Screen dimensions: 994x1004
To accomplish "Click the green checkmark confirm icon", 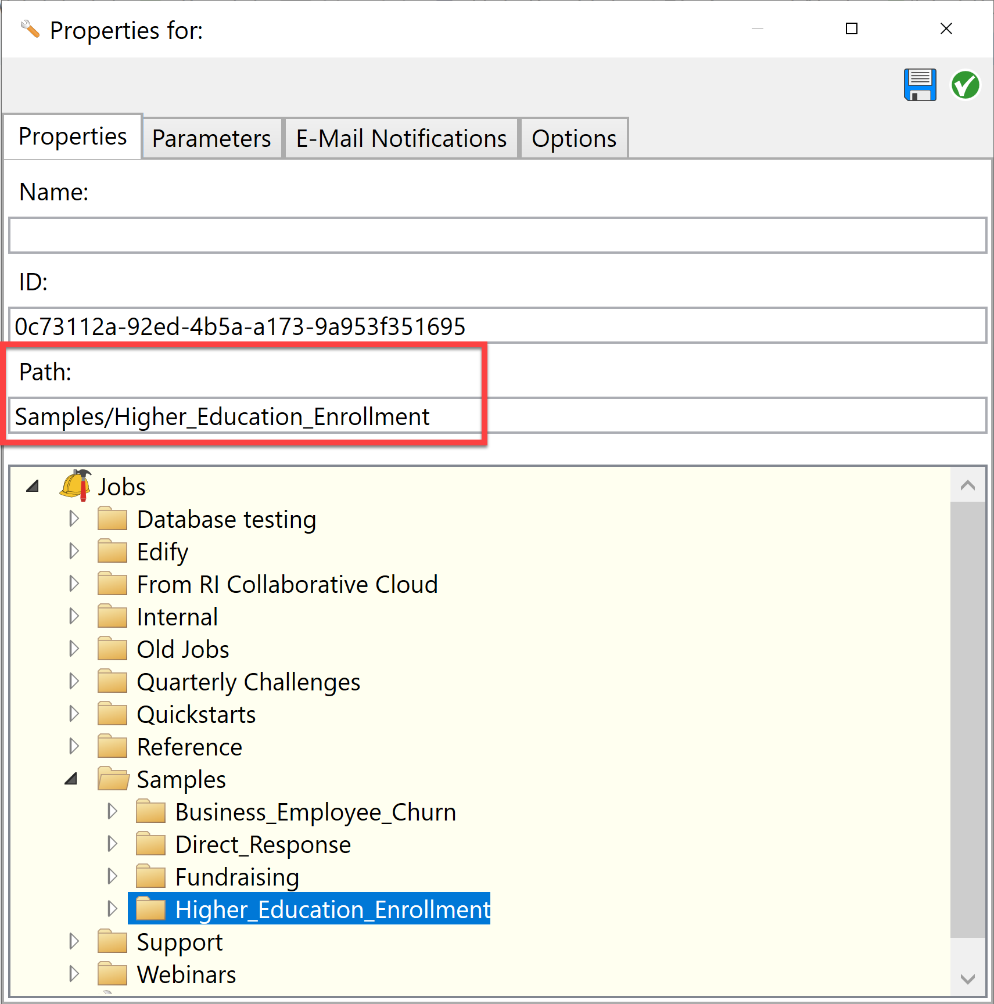I will point(965,85).
